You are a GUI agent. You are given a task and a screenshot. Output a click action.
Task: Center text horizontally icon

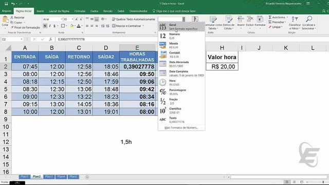[92, 26]
